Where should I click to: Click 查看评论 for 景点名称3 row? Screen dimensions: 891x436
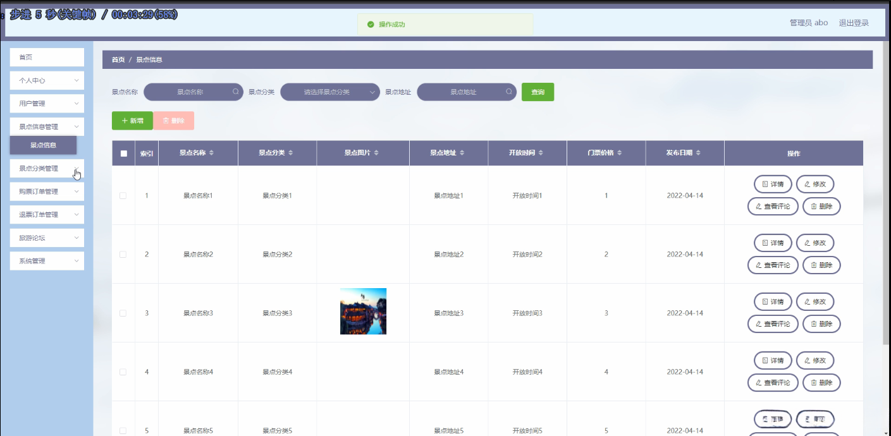click(x=773, y=324)
